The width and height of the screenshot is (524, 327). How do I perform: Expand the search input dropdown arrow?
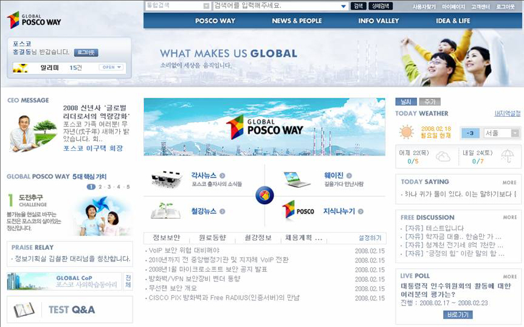coord(343,6)
